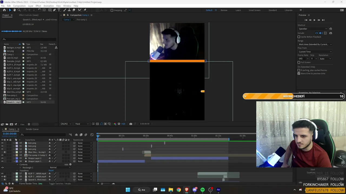Click the timeline zoom slider
Screen dimensions: 346x194
coord(106,183)
